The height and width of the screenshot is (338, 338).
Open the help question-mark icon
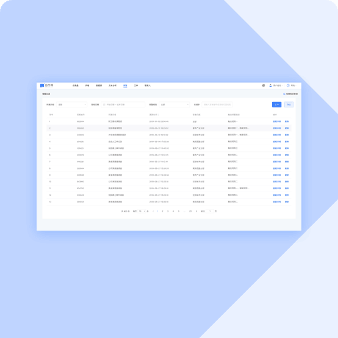[x=288, y=85]
